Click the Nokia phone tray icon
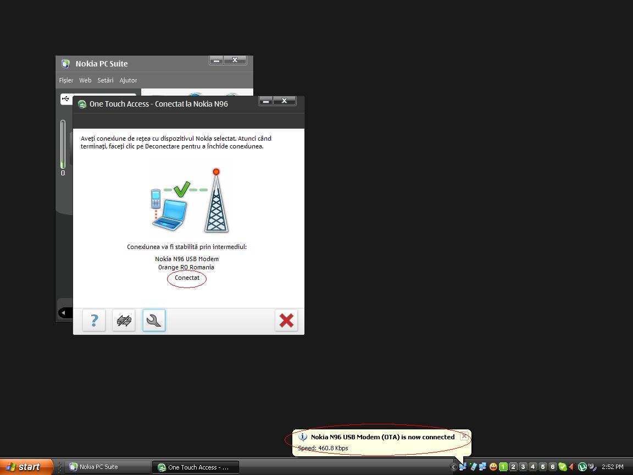The image size is (633, 475). (x=473, y=467)
